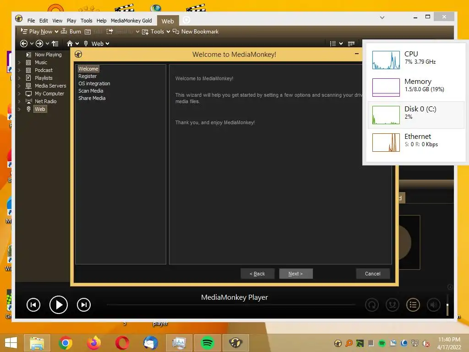This screenshot has height=352, width=469.
Task: Click the Next button in wizard
Action: click(x=296, y=274)
